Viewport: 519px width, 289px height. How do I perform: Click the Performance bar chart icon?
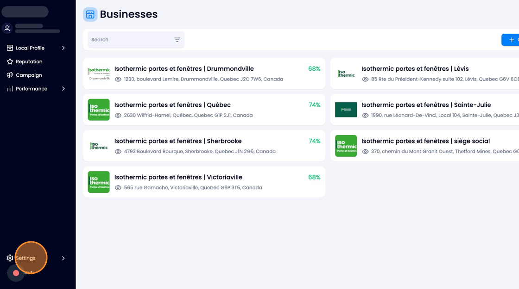pos(10,88)
